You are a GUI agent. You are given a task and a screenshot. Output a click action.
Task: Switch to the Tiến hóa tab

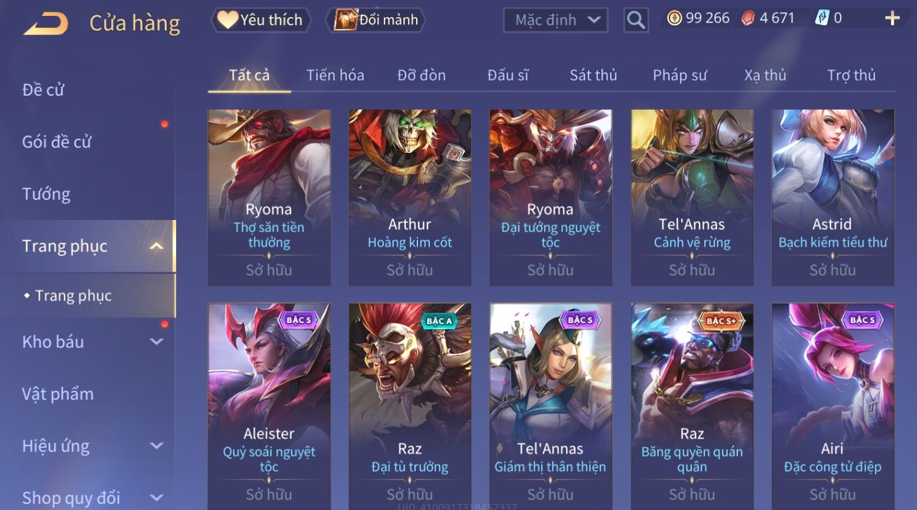pyautogui.click(x=335, y=75)
